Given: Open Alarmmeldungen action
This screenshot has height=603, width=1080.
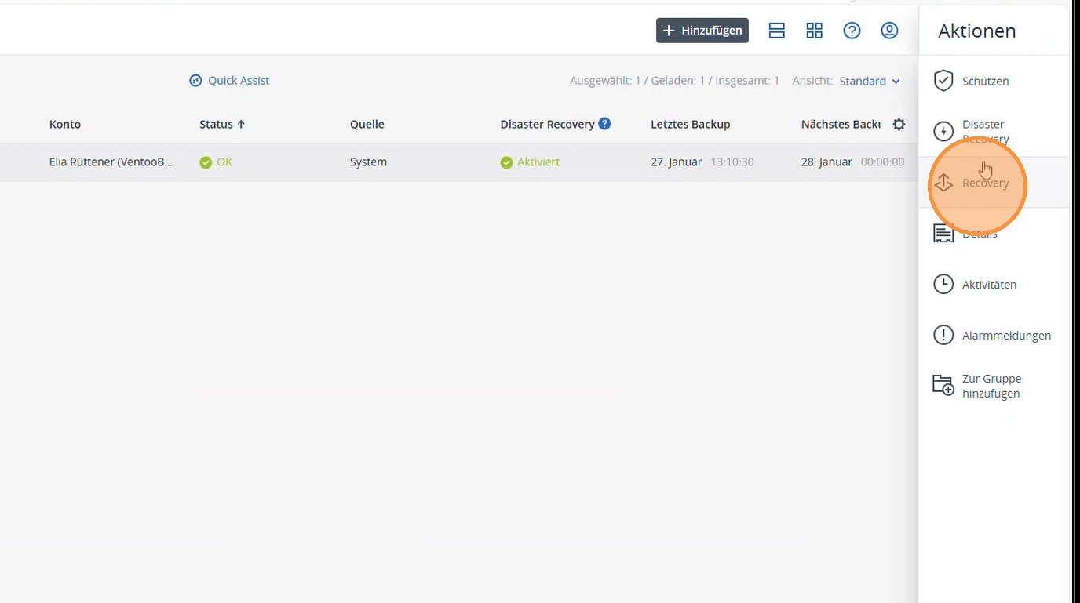Looking at the screenshot, I should tap(994, 336).
